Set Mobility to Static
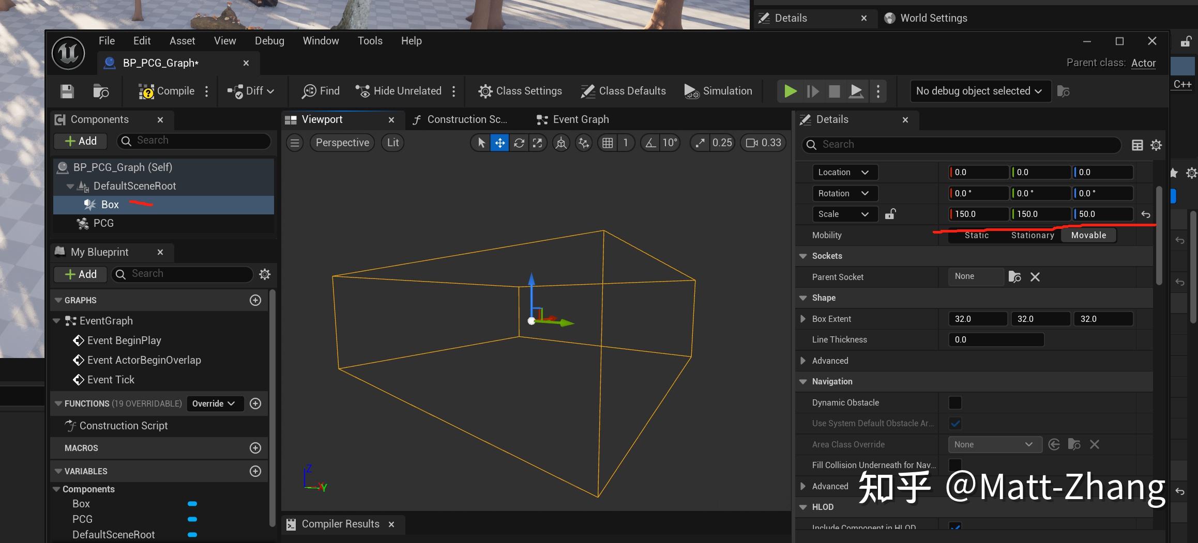 pos(976,235)
